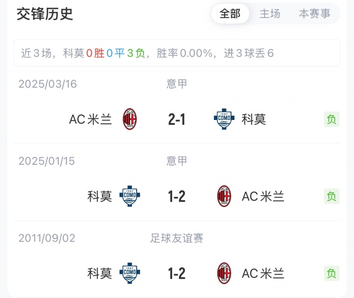Click 负 result badge for 2025/01/15 match
This screenshot has height=298, width=354.
click(332, 197)
